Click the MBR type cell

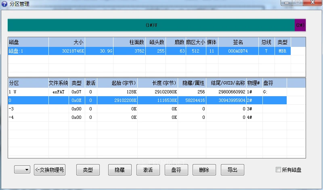[283, 51]
